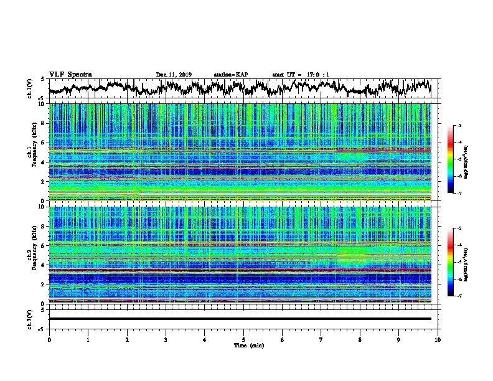
Task: Click the "3" tick on the time axis
Action: [166, 340]
